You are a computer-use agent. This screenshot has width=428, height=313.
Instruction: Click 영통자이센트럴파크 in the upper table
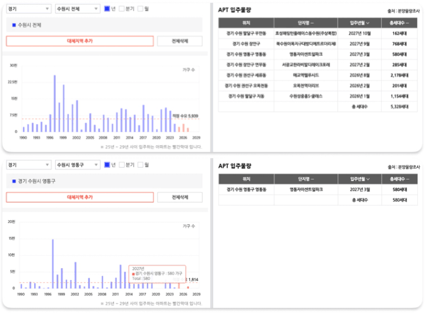click(x=306, y=54)
